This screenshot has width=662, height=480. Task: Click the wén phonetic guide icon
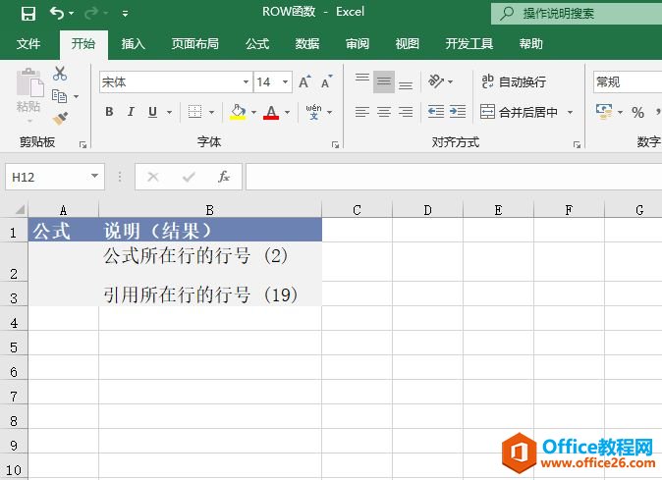[x=313, y=112]
